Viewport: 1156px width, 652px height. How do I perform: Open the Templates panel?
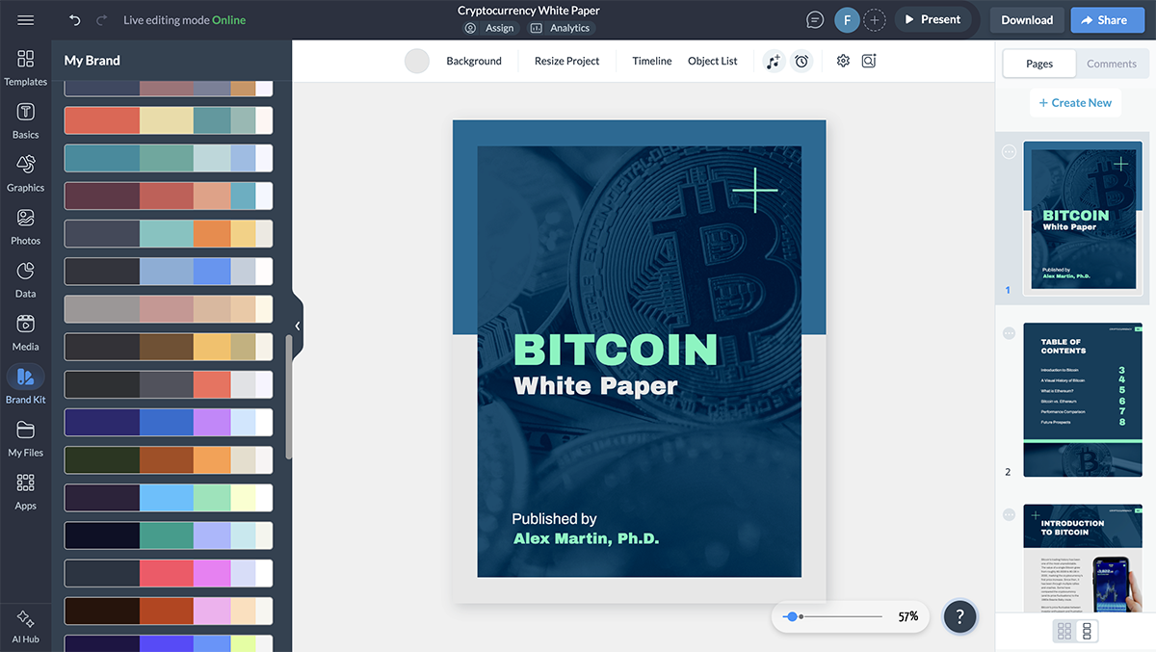click(x=25, y=67)
